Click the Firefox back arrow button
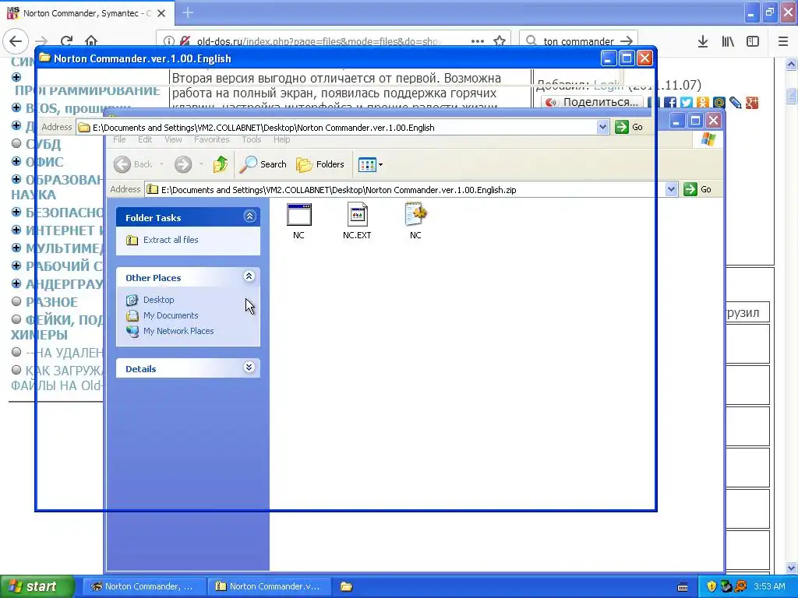 coord(16,40)
